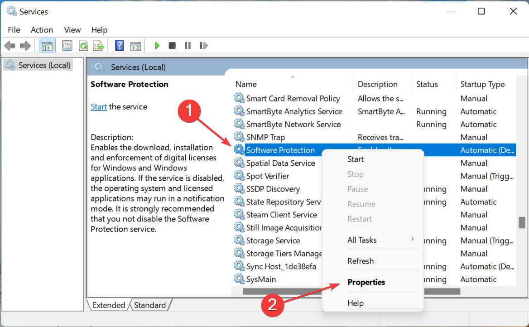Screen dimensions: 529x327
Task: Click the Start the service link
Action: (x=99, y=106)
